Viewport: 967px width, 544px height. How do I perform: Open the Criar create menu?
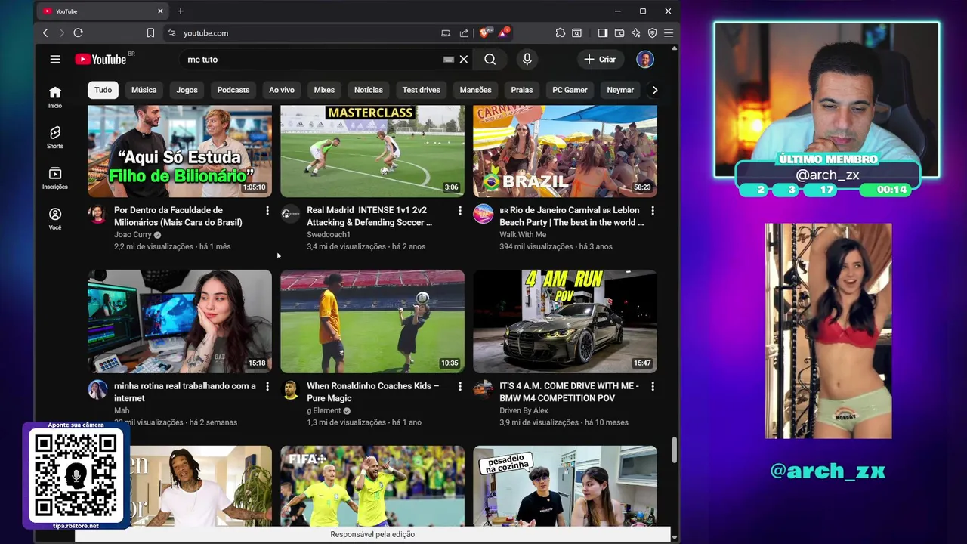[600, 59]
